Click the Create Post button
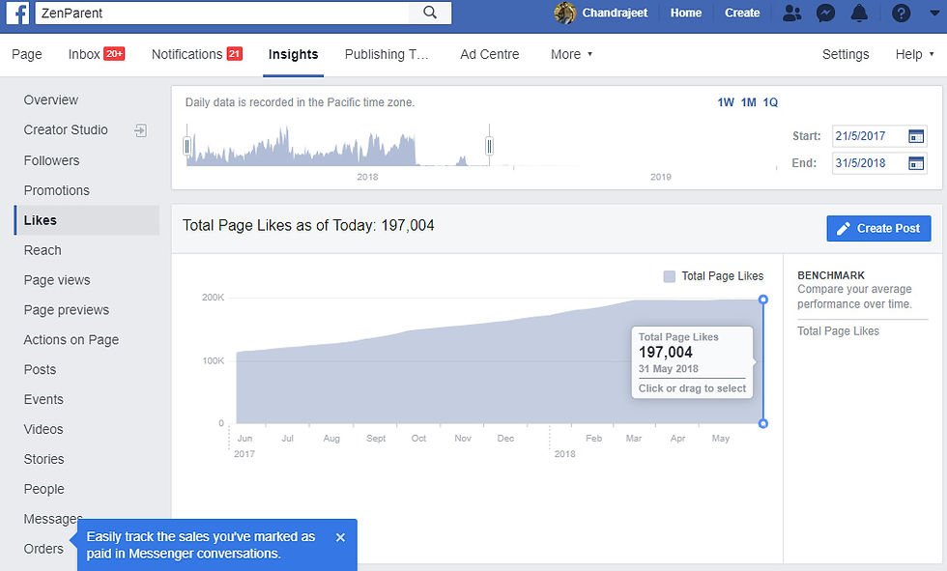The height and width of the screenshot is (571, 947). (x=878, y=229)
